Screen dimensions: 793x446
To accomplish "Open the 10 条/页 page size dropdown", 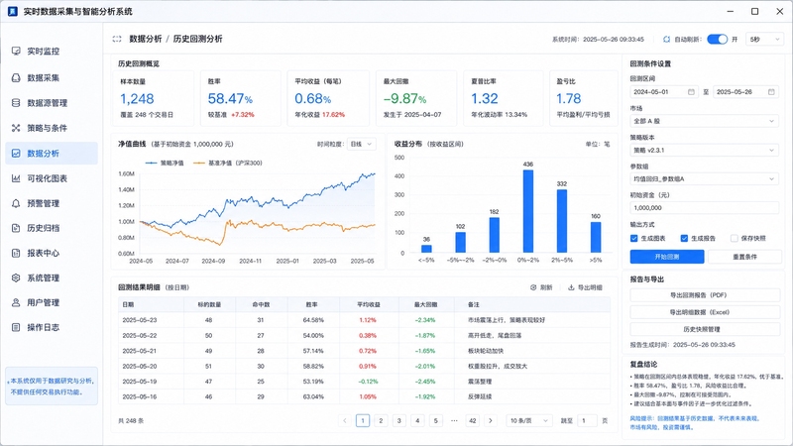I will 529,420.
